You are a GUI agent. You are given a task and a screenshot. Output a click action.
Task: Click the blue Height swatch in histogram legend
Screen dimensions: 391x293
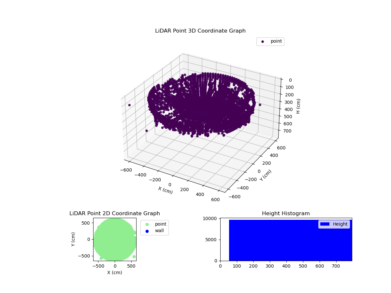click(325, 224)
